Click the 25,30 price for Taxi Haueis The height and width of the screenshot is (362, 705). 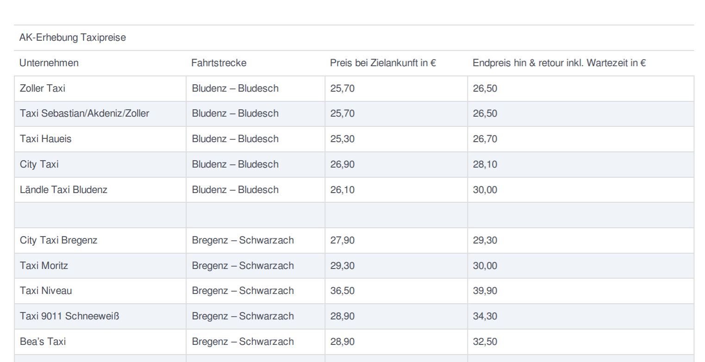click(x=342, y=139)
